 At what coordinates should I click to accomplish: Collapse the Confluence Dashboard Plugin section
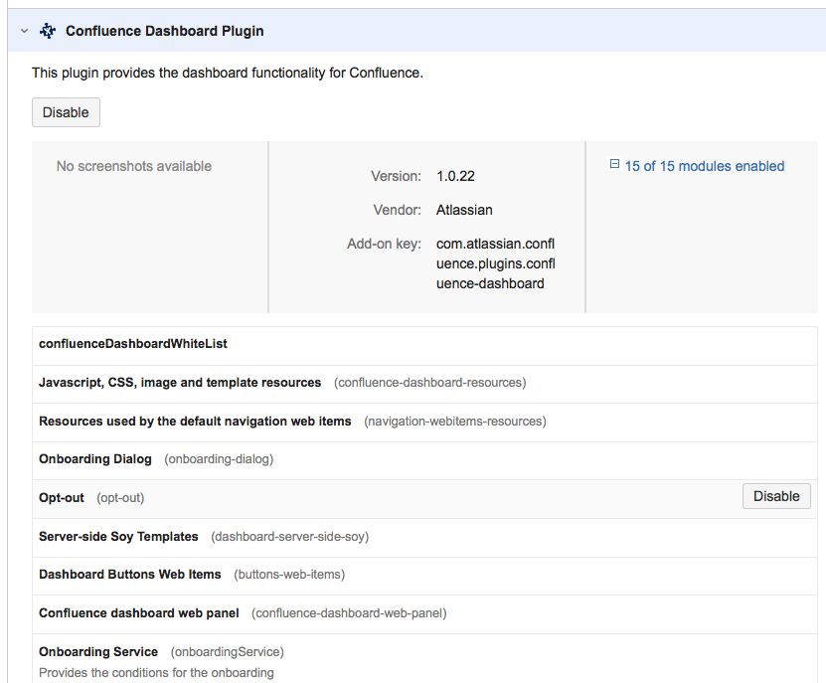point(24,31)
